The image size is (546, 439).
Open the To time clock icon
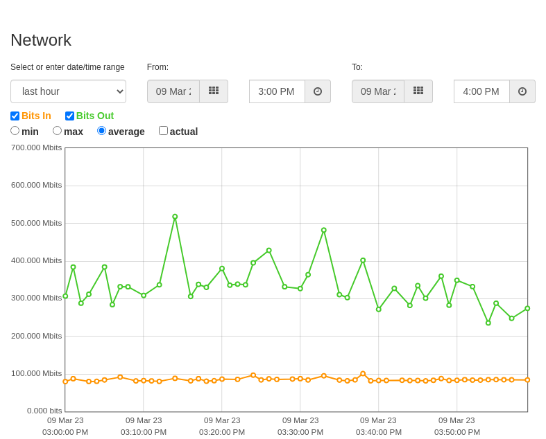pos(522,91)
